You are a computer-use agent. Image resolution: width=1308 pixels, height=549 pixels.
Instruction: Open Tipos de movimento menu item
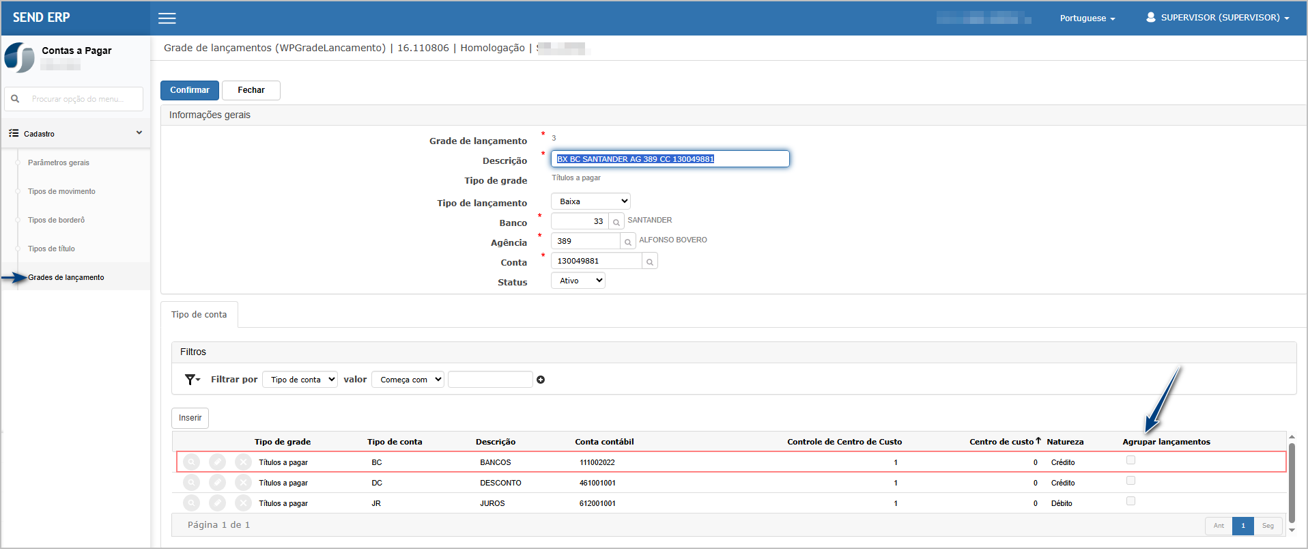click(x=61, y=191)
